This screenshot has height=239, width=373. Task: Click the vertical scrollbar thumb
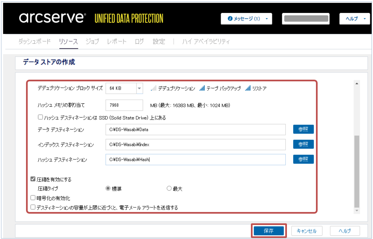tap(357, 171)
